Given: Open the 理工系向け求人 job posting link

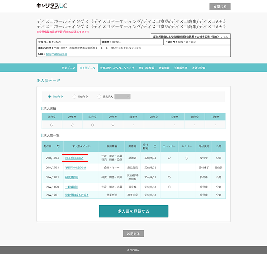Looking at the screenshot, I should [75, 158].
